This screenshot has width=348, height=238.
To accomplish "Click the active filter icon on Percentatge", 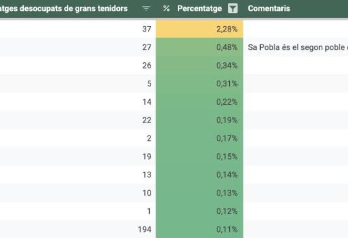I will tap(232, 9).
